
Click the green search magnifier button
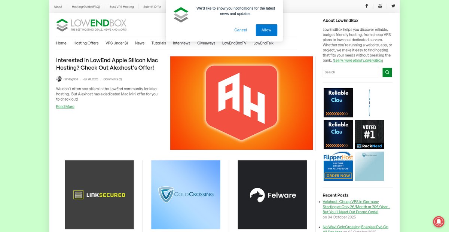tap(387, 72)
